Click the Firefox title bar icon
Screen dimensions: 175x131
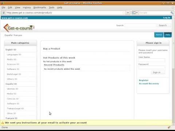[x=3, y=3]
